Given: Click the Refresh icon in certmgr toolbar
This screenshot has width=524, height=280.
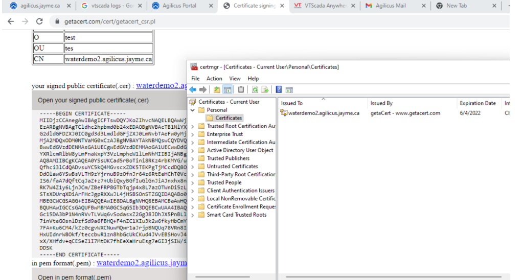Looking at the screenshot, I should point(255,90).
